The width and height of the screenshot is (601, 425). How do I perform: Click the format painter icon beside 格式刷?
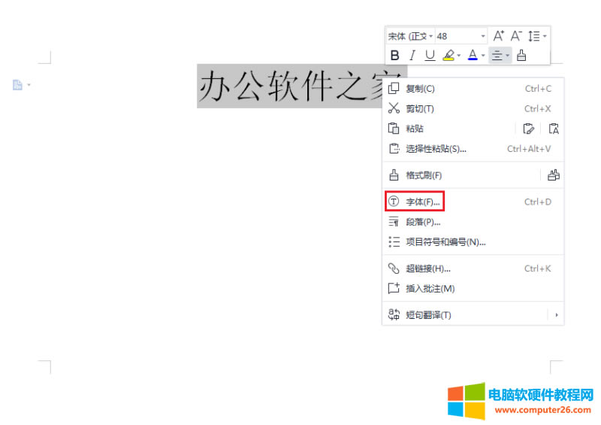coord(554,175)
